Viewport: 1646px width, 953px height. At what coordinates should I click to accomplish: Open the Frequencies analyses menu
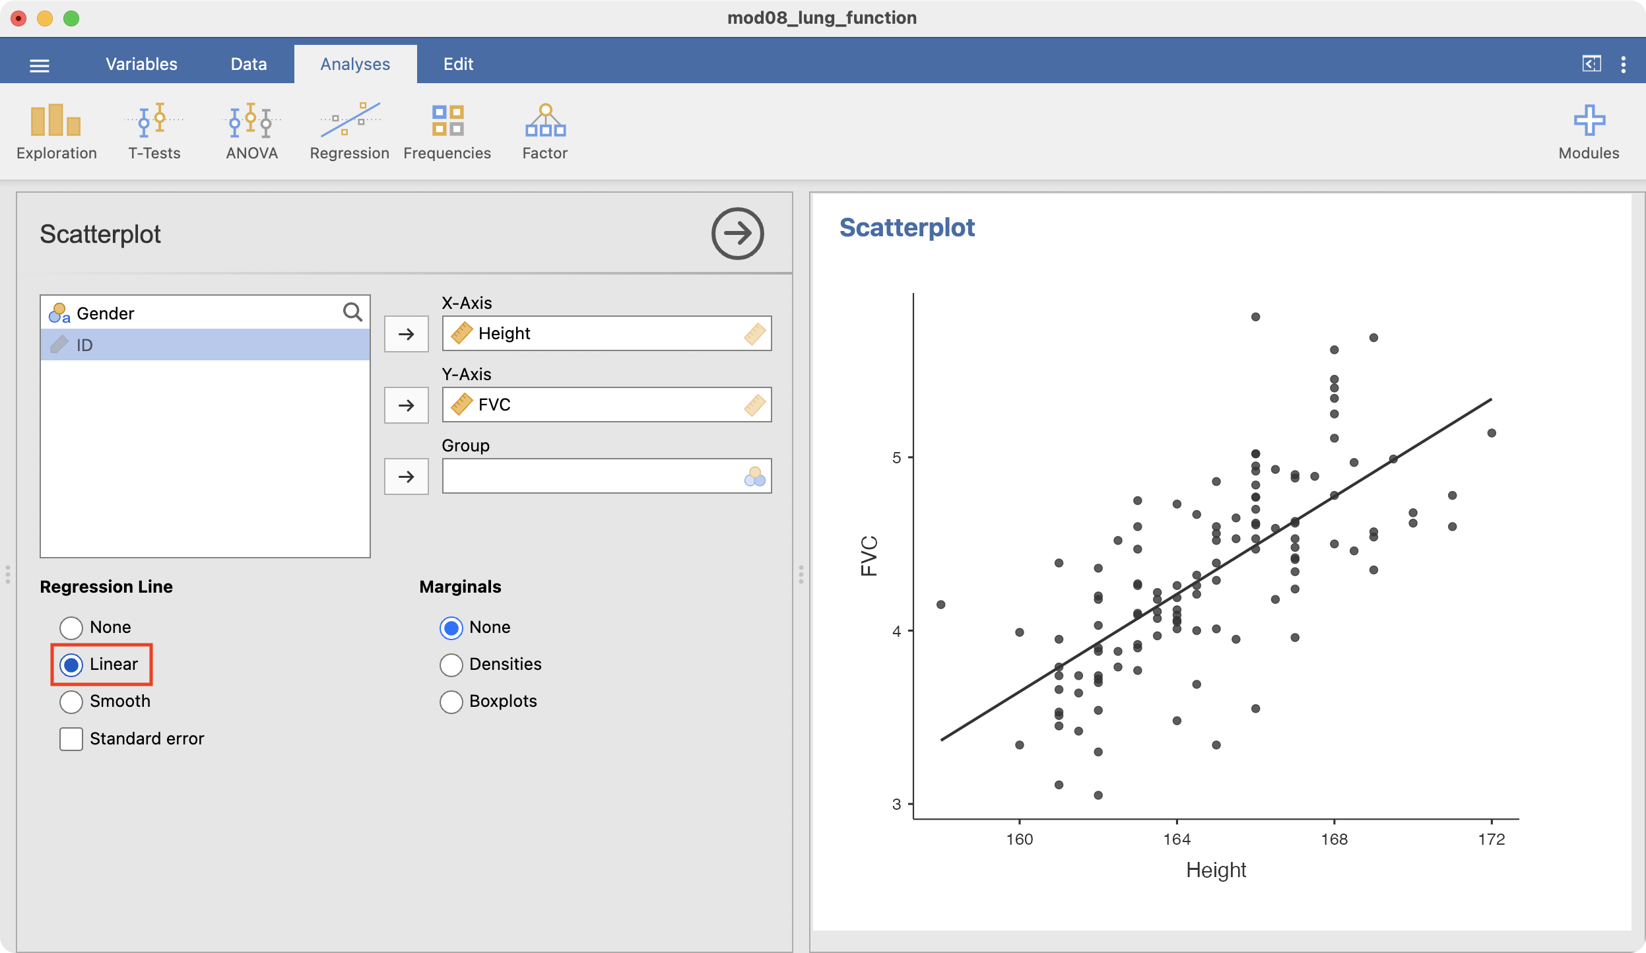click(447, 132)
